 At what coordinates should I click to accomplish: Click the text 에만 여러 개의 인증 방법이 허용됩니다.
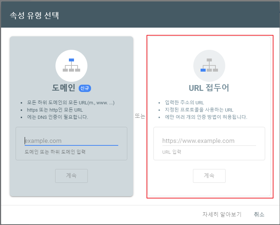click(206, 117)
